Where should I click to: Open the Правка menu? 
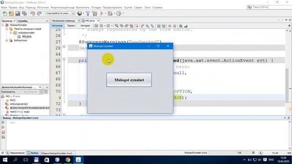click(13, 7)
